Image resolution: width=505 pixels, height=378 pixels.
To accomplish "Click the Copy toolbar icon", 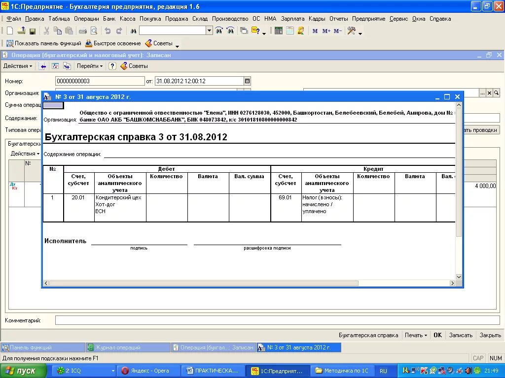I will point(58,31).
